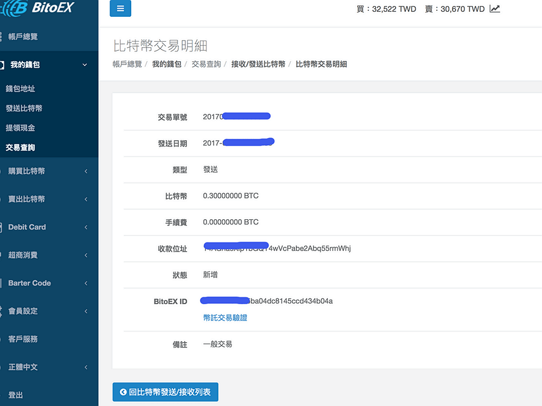Image resolution: width=542 pixels, height=406 pixels.
Task: Select 發送比特幣 in the wallet submenu
Action: (x=24, y=108)
